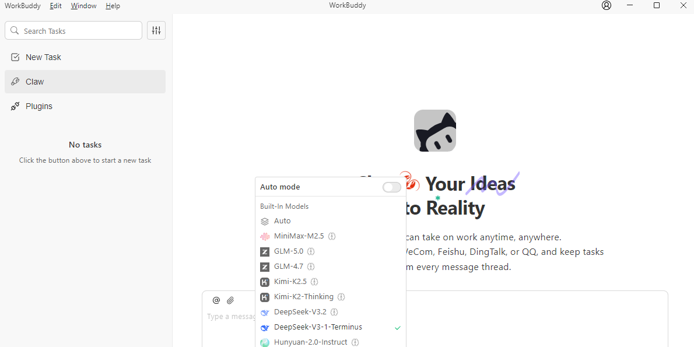
Task: Start a New Task in sidebar
Action: [x=43, y=57]
